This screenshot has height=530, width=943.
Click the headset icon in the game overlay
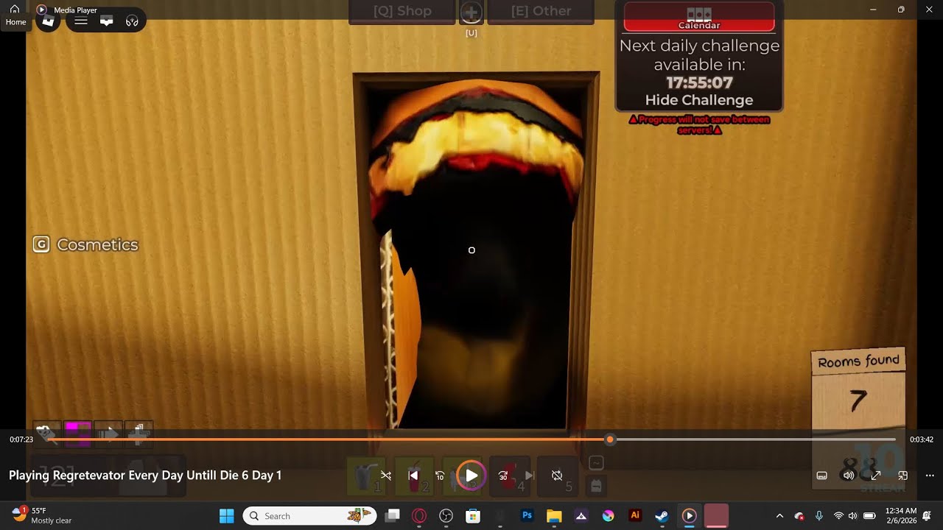point(132,21)
